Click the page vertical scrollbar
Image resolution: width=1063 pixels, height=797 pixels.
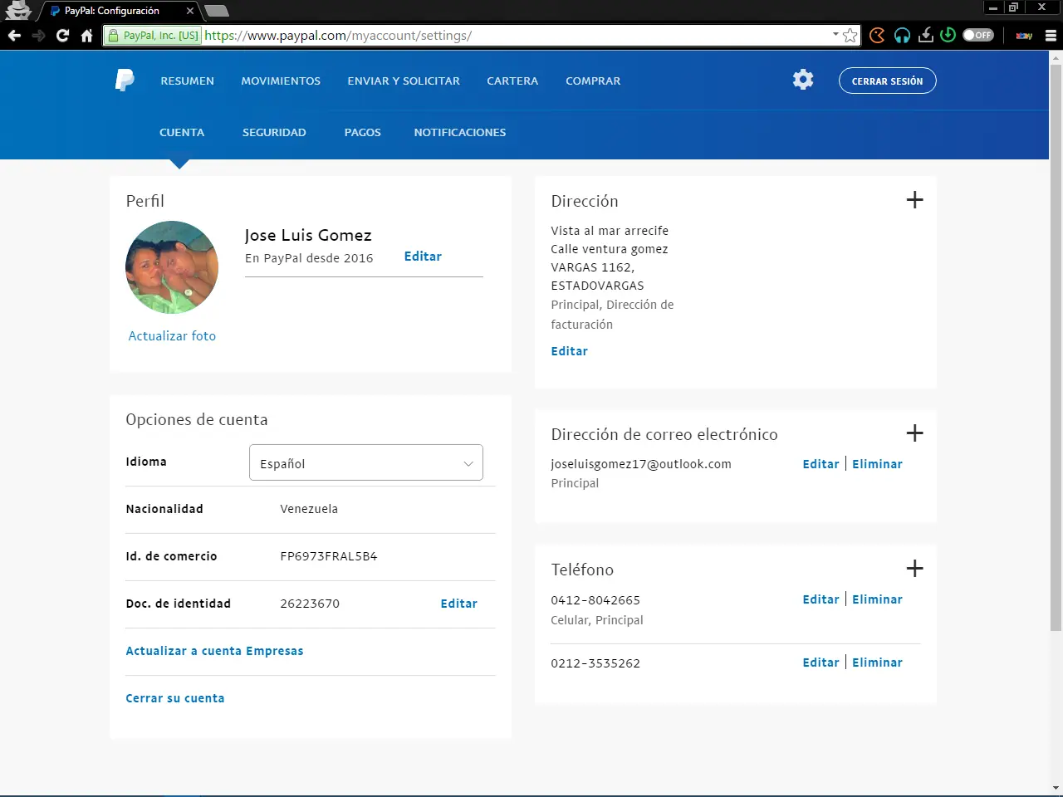pyautogui.click(x=1056, y=347)
